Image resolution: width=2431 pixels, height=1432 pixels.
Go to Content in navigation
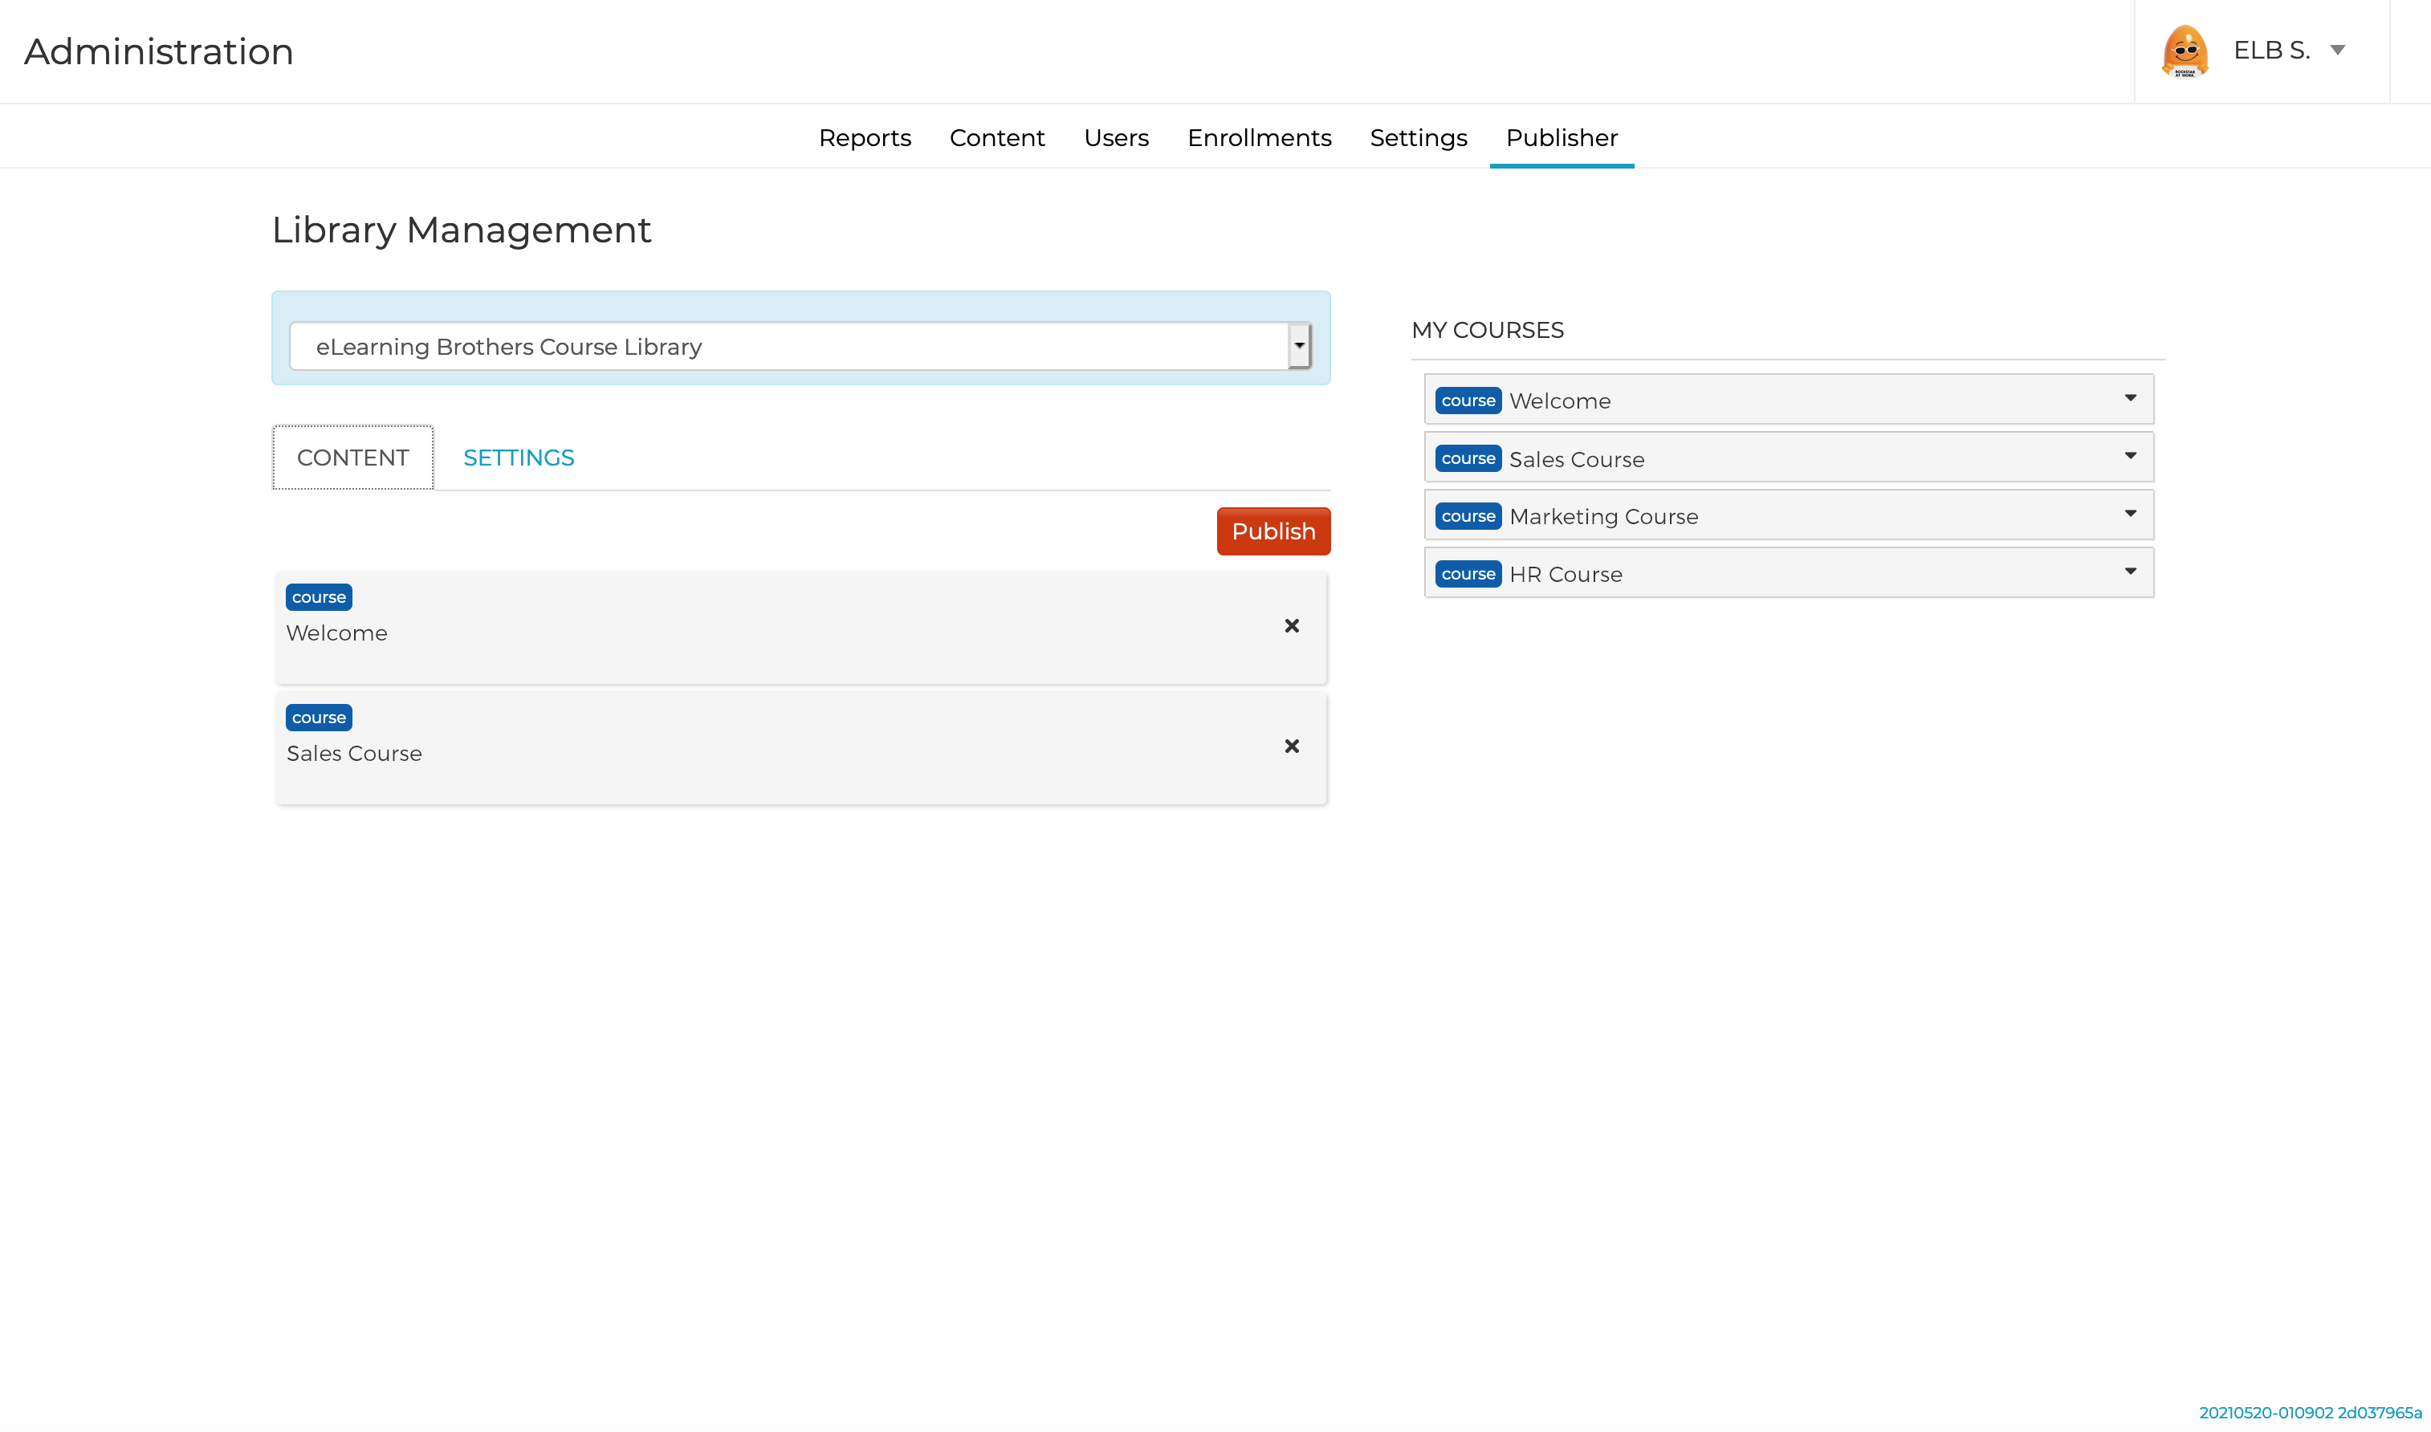(996, 138)
